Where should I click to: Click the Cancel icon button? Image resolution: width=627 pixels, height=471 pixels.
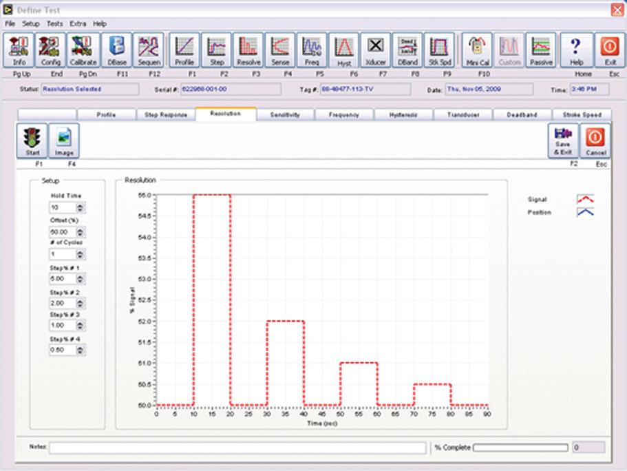coord(595,140)
